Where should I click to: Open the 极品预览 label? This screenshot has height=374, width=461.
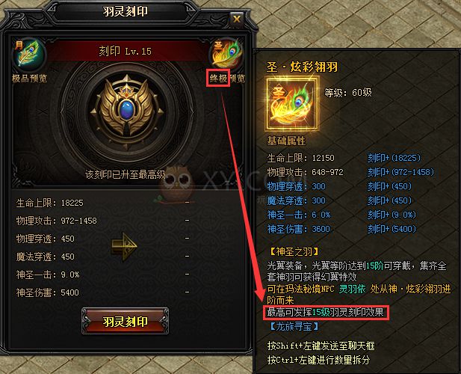(29, 79)
